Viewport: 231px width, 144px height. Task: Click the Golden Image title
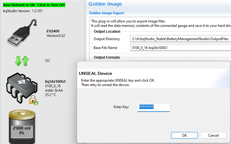point(105,4)
